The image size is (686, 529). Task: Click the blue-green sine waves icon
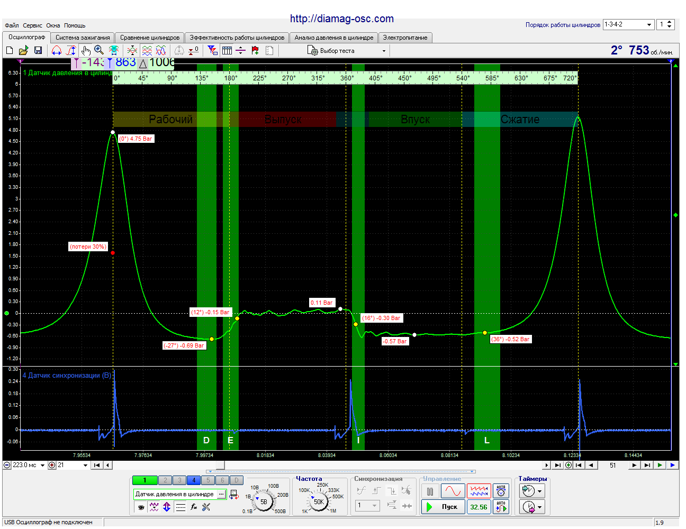[161, 50]
